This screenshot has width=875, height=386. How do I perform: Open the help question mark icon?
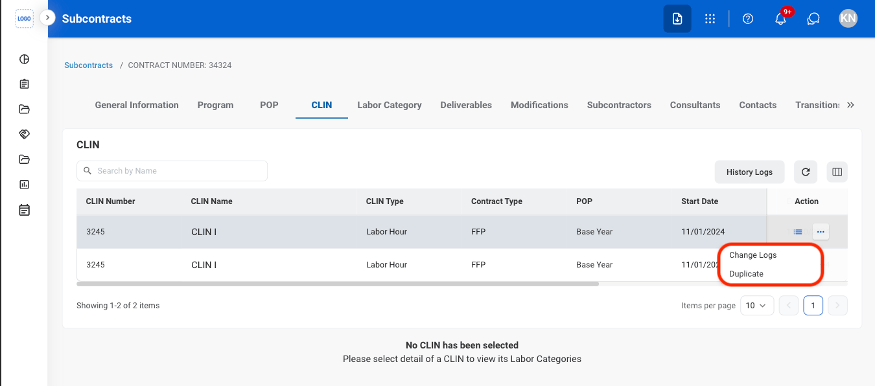[x=748, y=19]
